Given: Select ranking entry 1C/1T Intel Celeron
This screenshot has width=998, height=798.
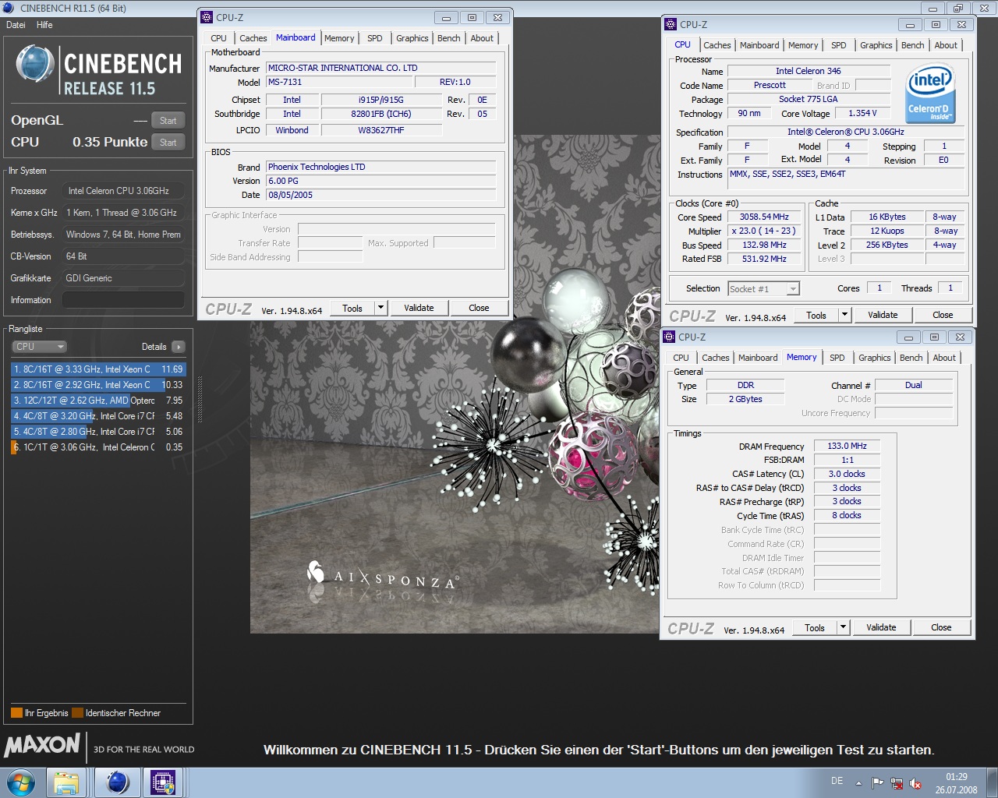Looking at the screenshot, I should coord(98,447).
